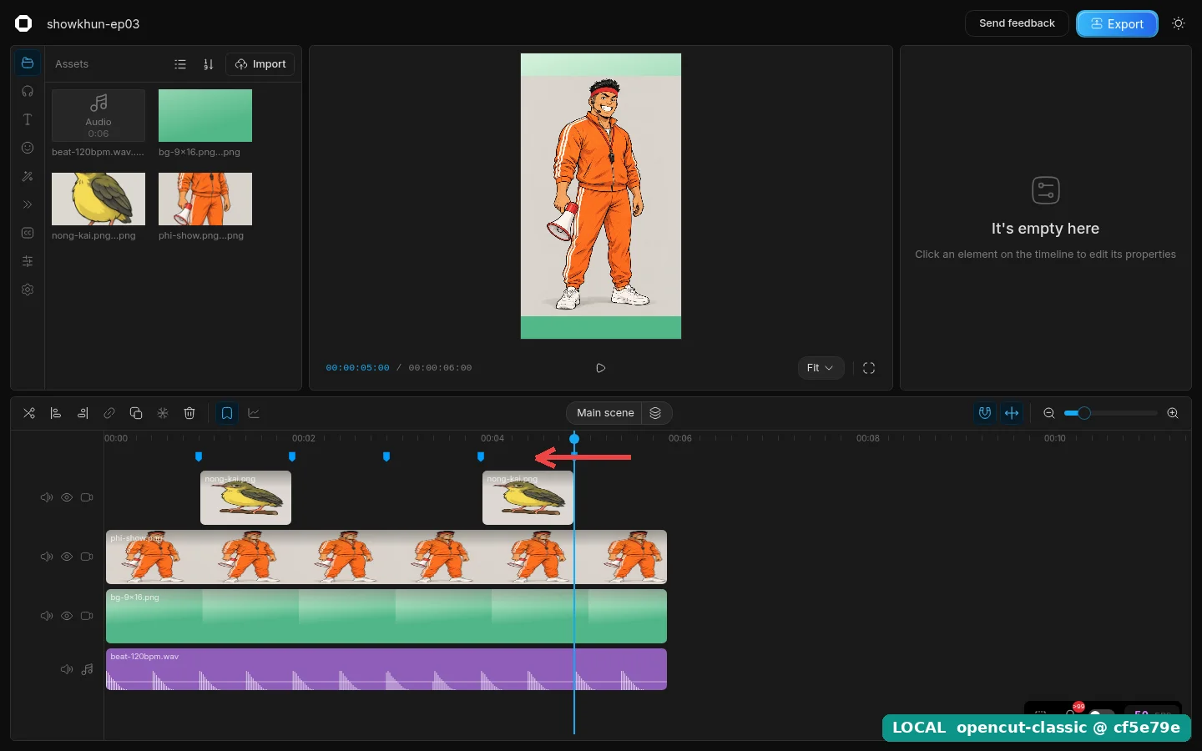Select the Assets folder tab in sidebar
This screenshot has width=1202, height=751.
coord(28,63)
